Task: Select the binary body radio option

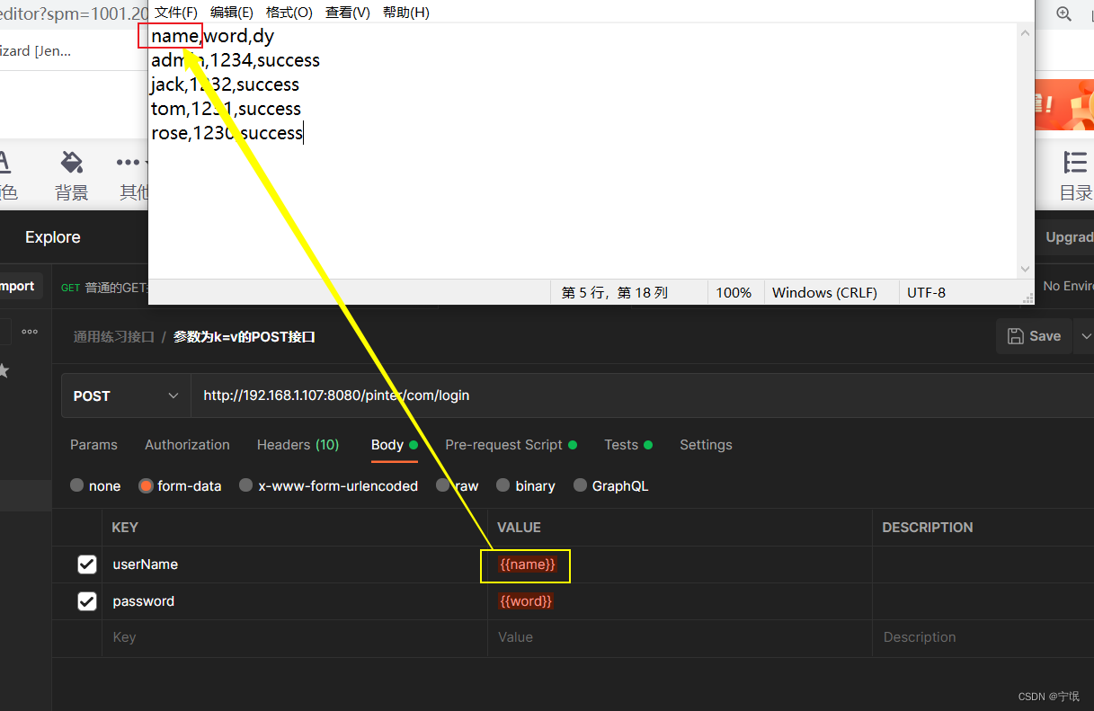Action: click(x=503, y=485)
